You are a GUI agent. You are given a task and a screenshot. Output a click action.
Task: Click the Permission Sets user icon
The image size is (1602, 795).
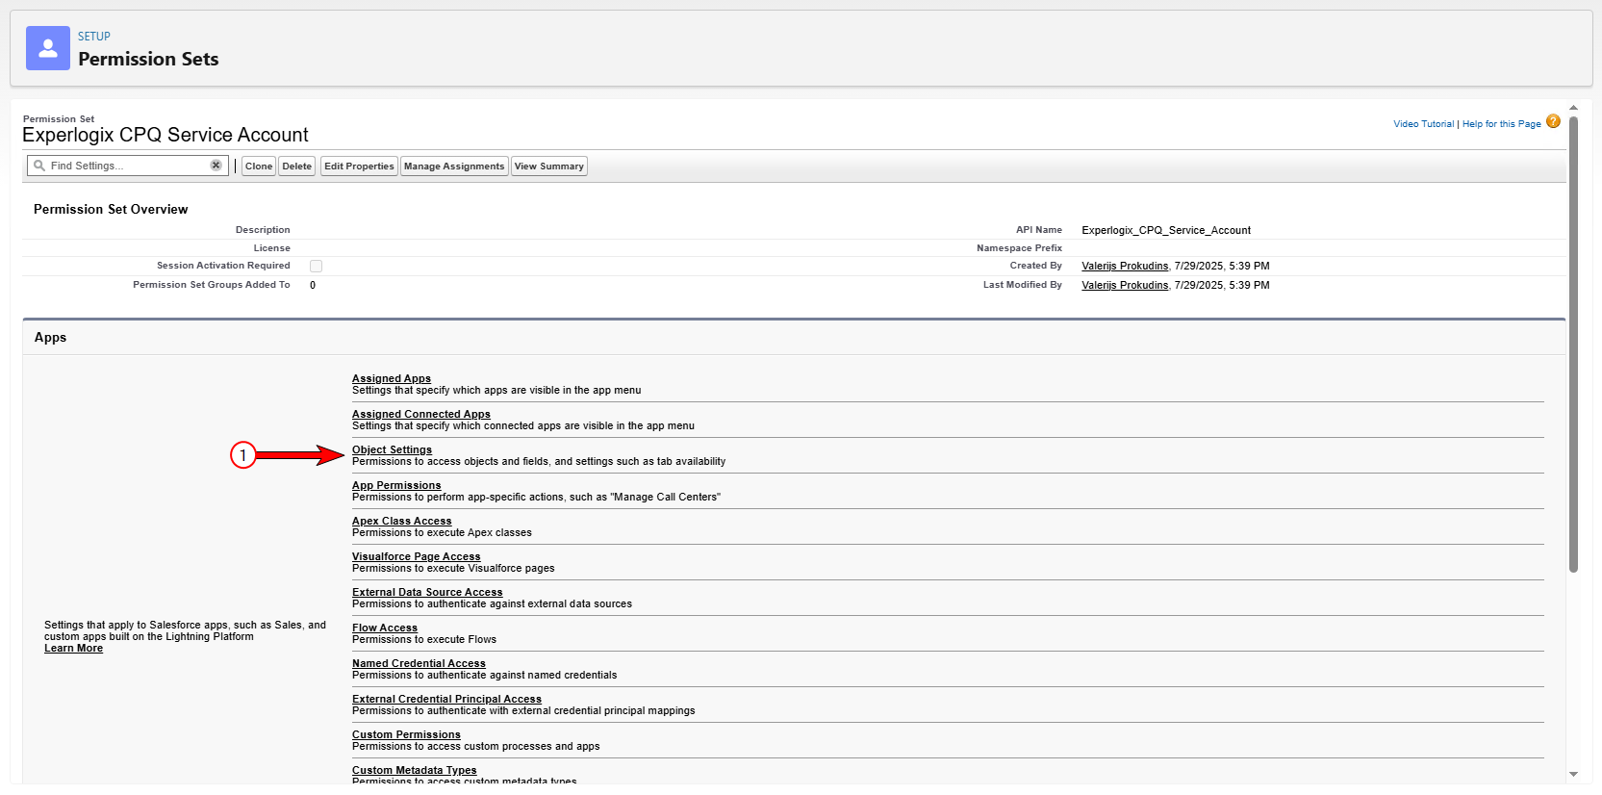(48, 48)
